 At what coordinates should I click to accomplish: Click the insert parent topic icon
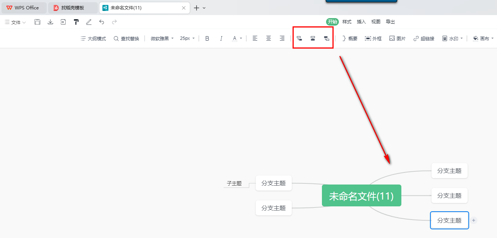coord(326,38)
